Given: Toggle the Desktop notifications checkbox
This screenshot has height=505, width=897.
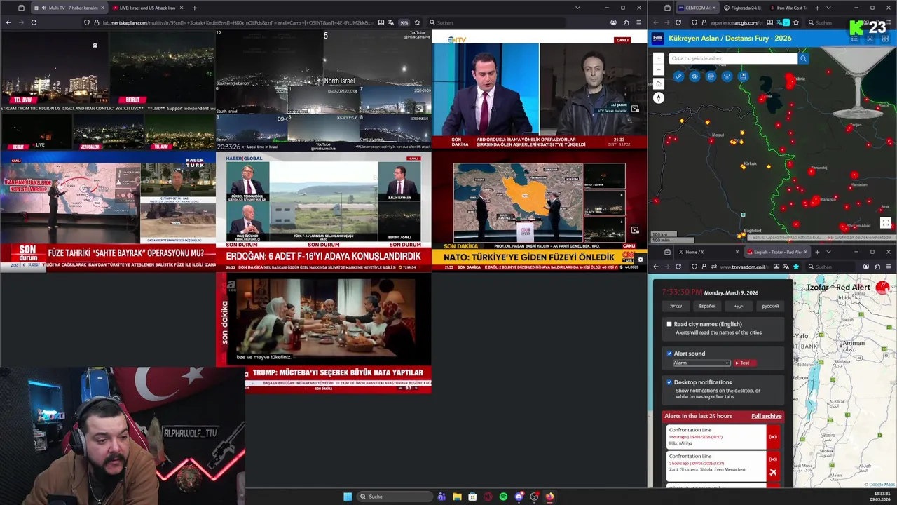Looking at the screenshot, I should (x=669, y=382).
